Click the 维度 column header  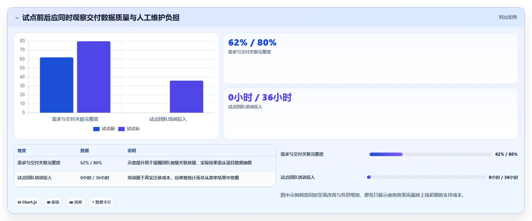click(22, 151)
